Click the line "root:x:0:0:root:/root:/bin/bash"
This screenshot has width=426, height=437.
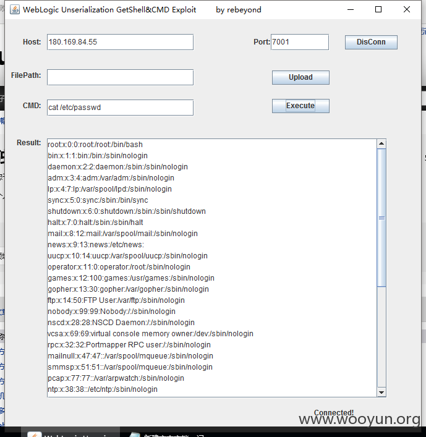pyautogui.click(x=95, y=145)
